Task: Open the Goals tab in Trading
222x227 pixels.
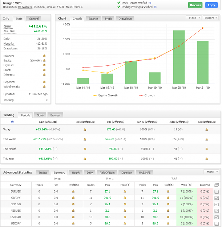Action: (x=40, y=115)
